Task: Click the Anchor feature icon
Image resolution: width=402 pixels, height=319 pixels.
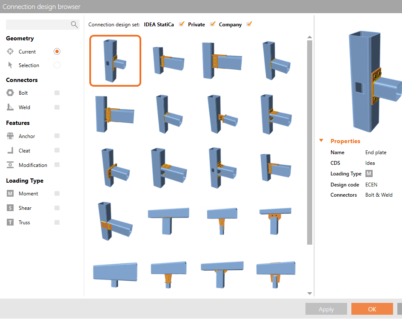Action: point(10,136)
